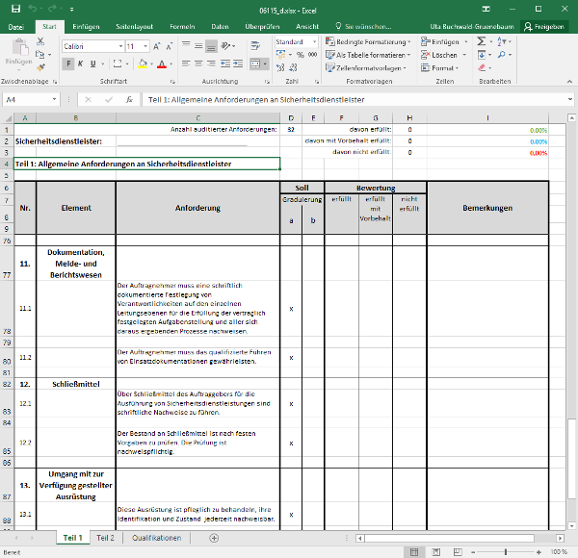Viewport: 578px width, 558px height.
Task: Click the increase font size icon
Action: pos(158,46)
